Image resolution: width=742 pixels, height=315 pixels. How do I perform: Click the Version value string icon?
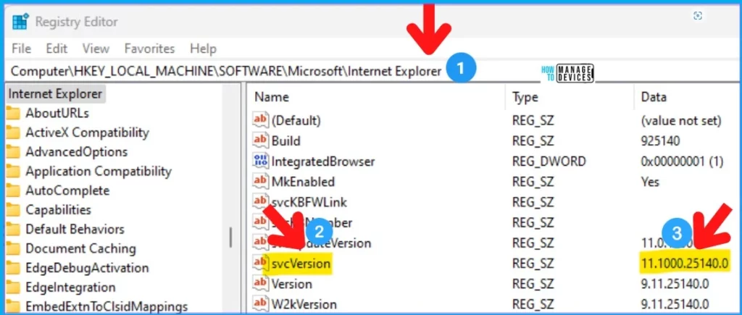tap(261, 284)
